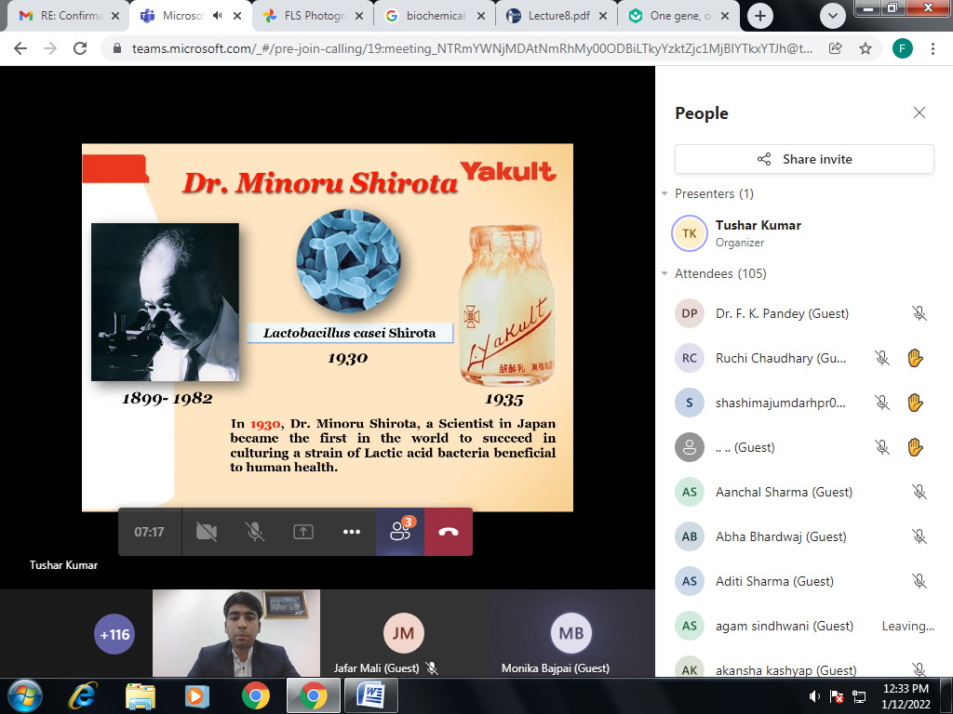Viewport: 953px width, 714px height.
Task: Click muted mic icon for Aanchal Sharma
Action: point(919,492)
